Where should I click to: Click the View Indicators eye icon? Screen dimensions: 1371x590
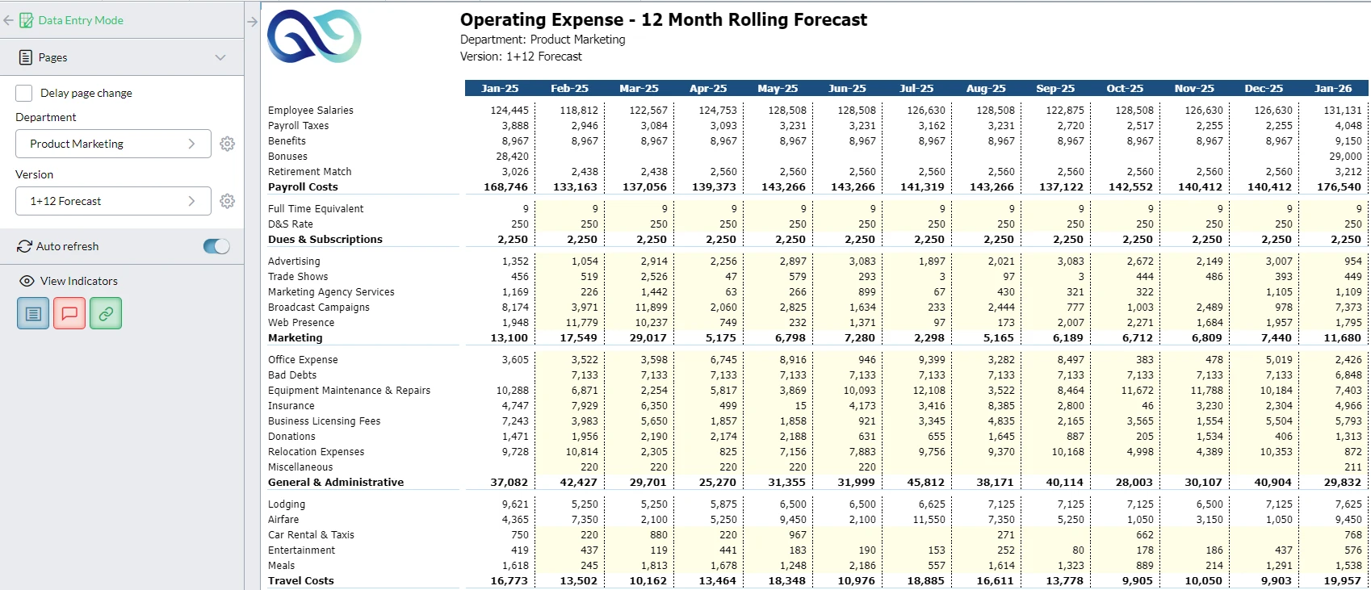pos(27,281)
